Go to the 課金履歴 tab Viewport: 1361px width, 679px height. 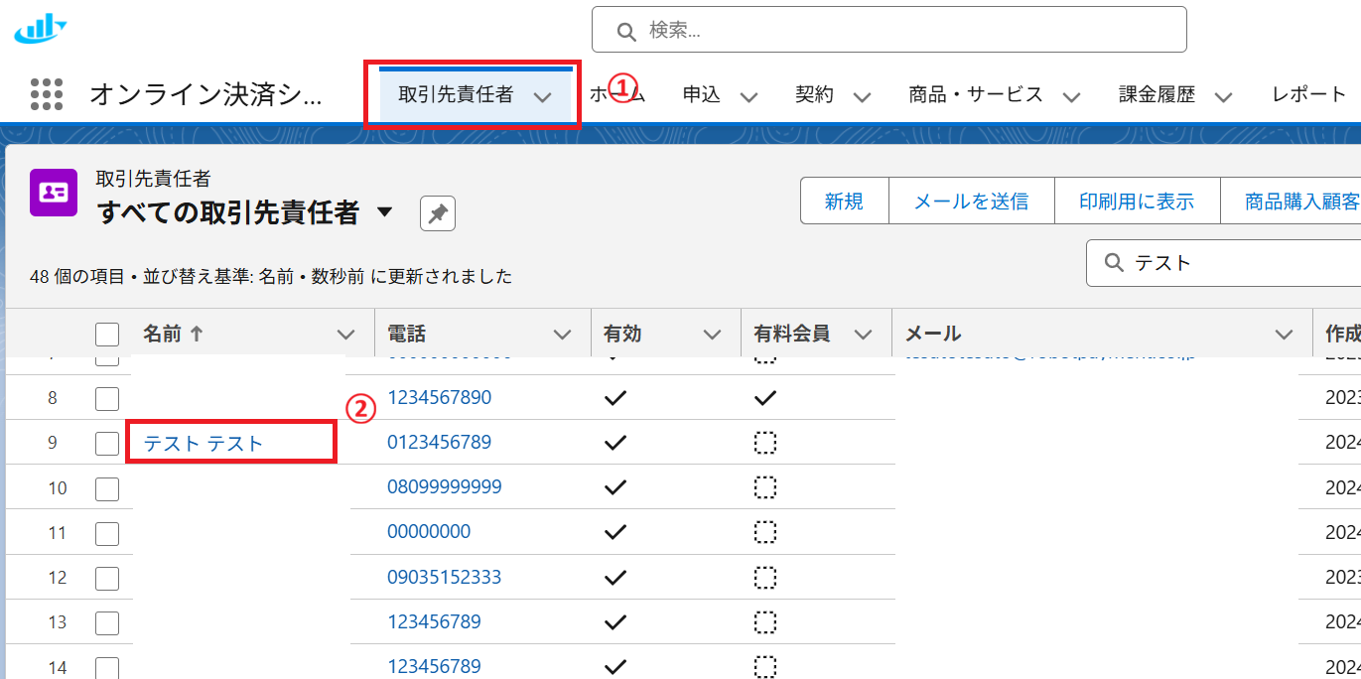[1157, 95]
